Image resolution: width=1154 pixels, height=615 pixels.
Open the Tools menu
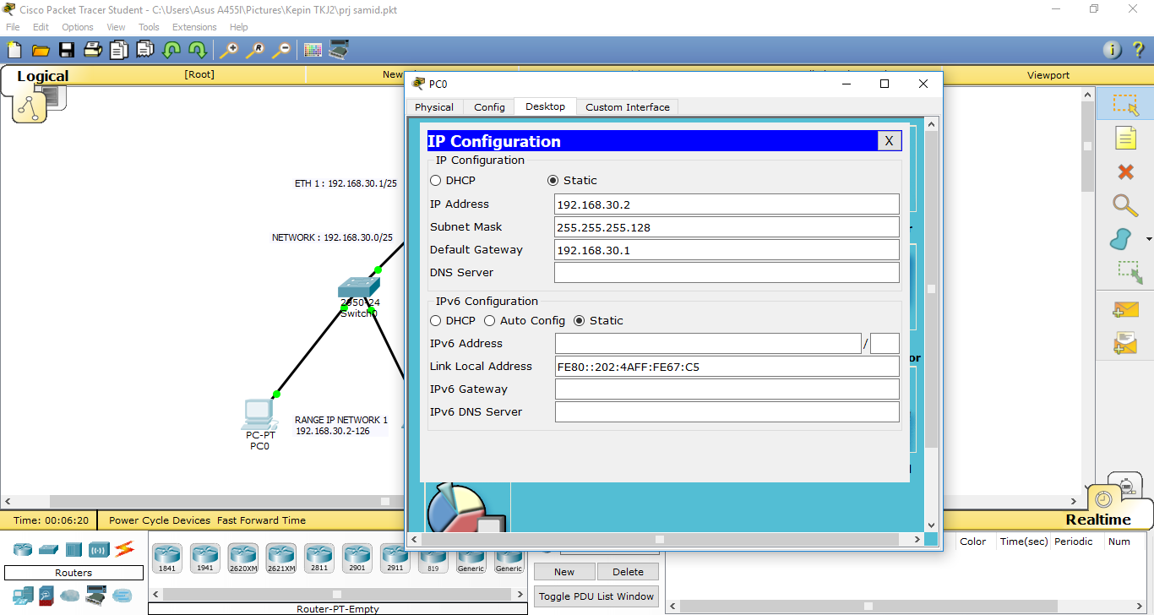click(149, 27)
